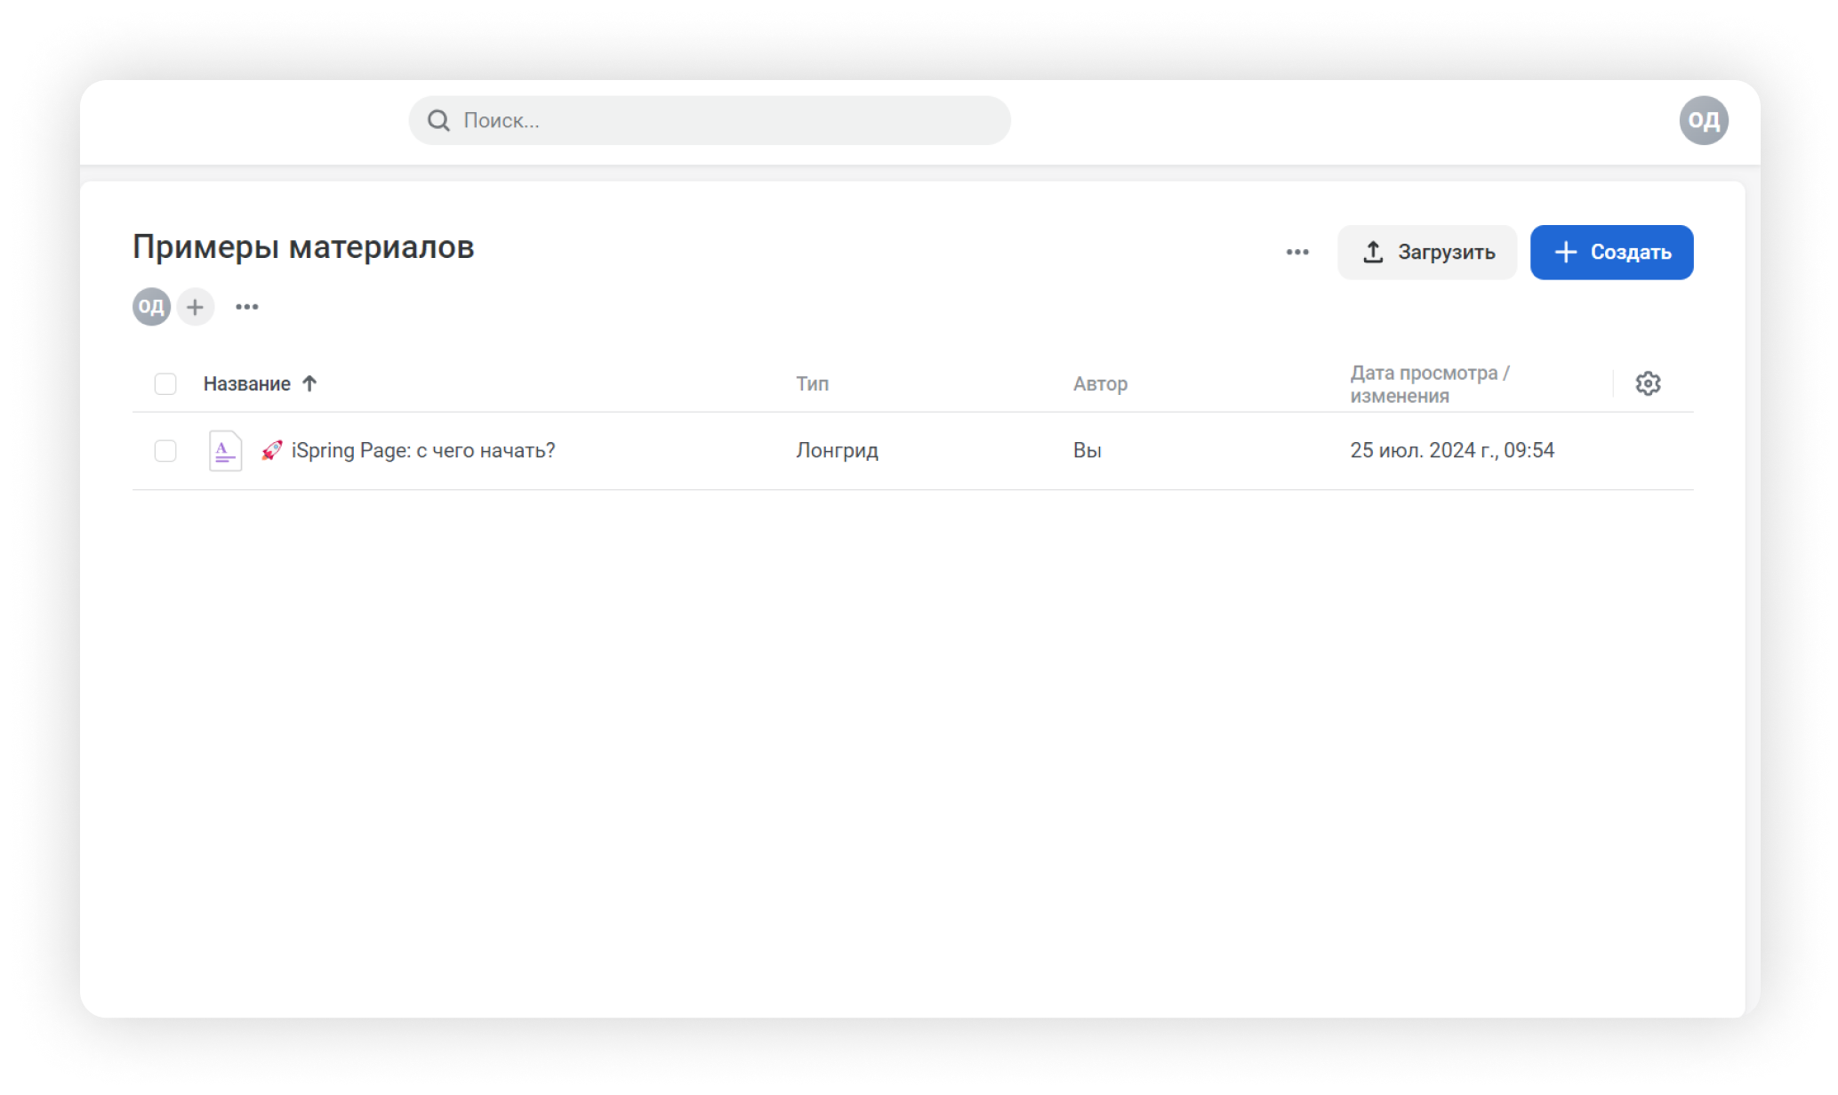Click the ОД member avatar under the title
The width and height of the screenshot is (1838, 1095).
151,307
